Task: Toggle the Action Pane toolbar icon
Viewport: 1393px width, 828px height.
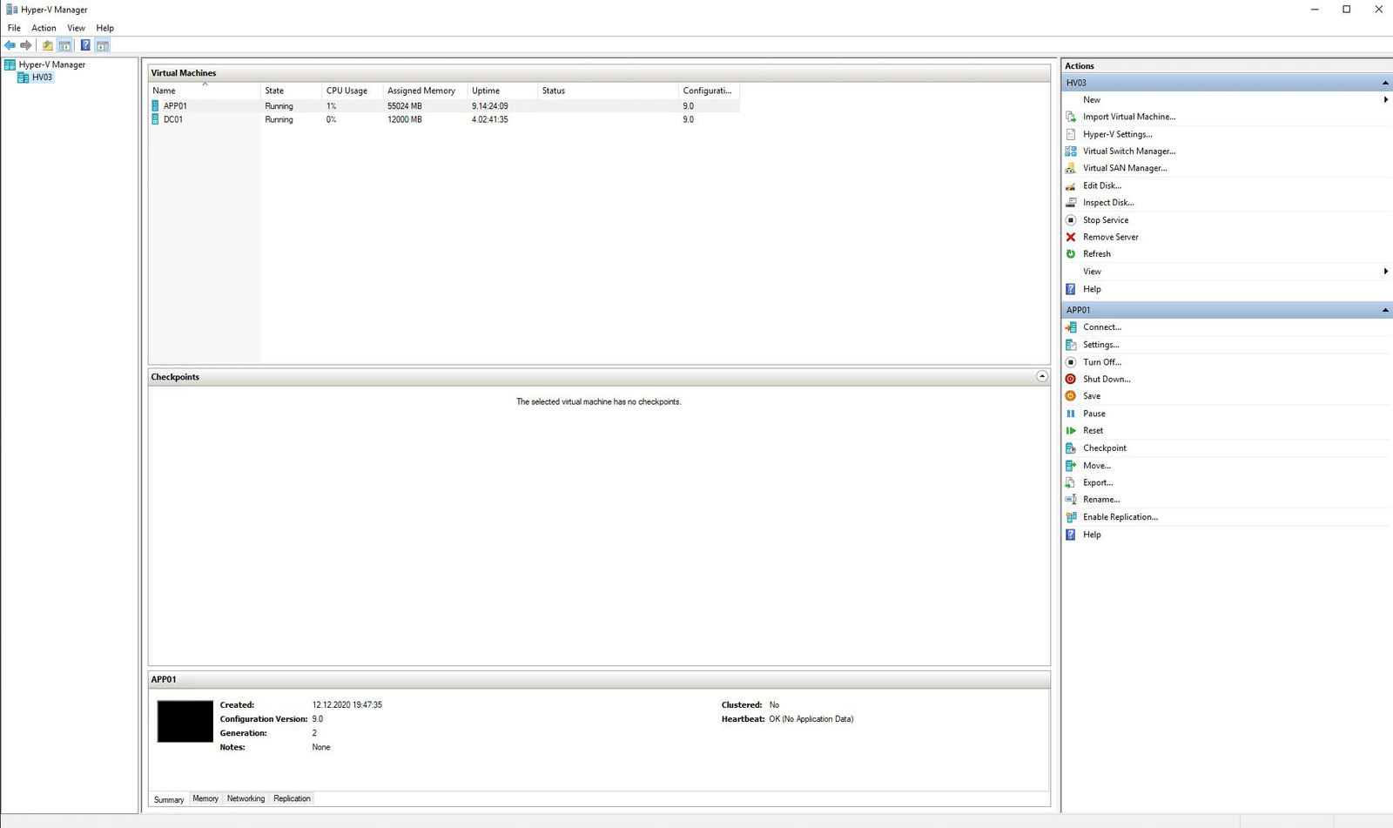Action: tap(103, 45)
